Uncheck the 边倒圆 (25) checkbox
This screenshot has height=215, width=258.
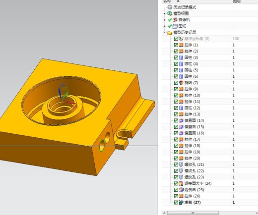tap(176, 190)
